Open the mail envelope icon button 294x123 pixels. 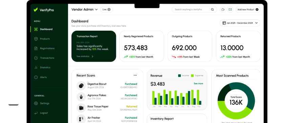[230, 9]
